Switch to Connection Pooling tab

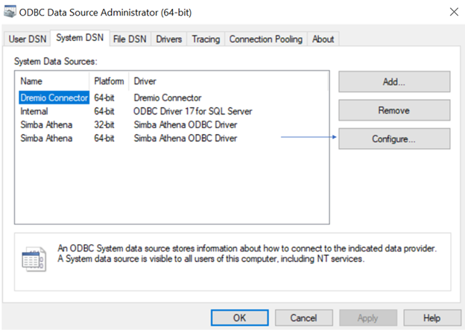pos(266,39)
